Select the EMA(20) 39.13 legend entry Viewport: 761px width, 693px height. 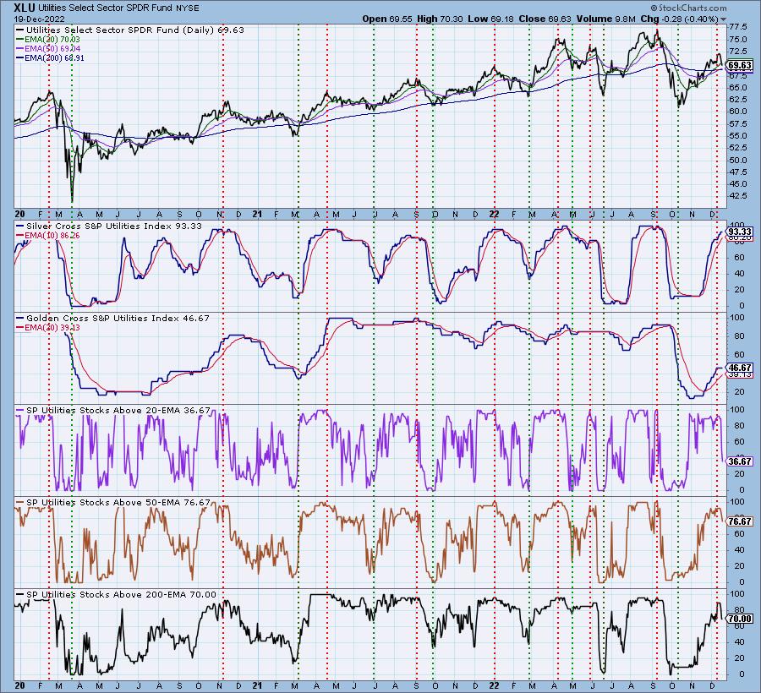point(48,327)
